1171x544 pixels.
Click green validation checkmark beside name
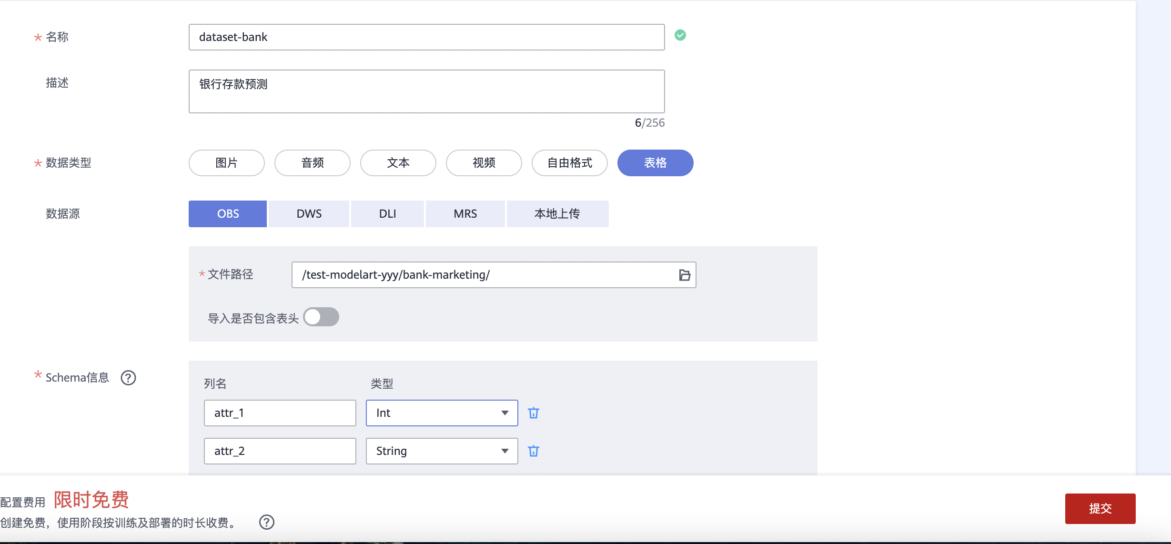pos(680,35)
